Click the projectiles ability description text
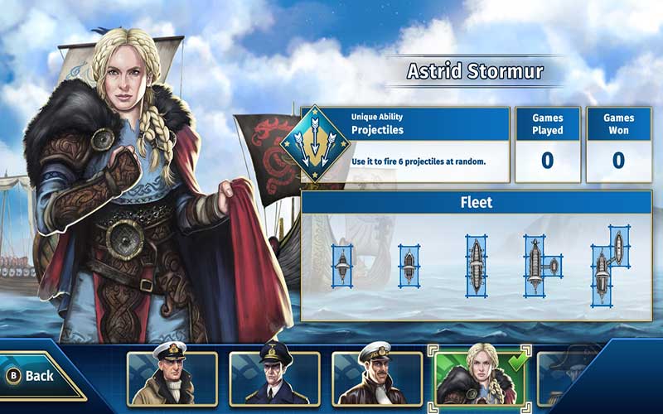Screen dimensions: 663x414 [419, 161]
